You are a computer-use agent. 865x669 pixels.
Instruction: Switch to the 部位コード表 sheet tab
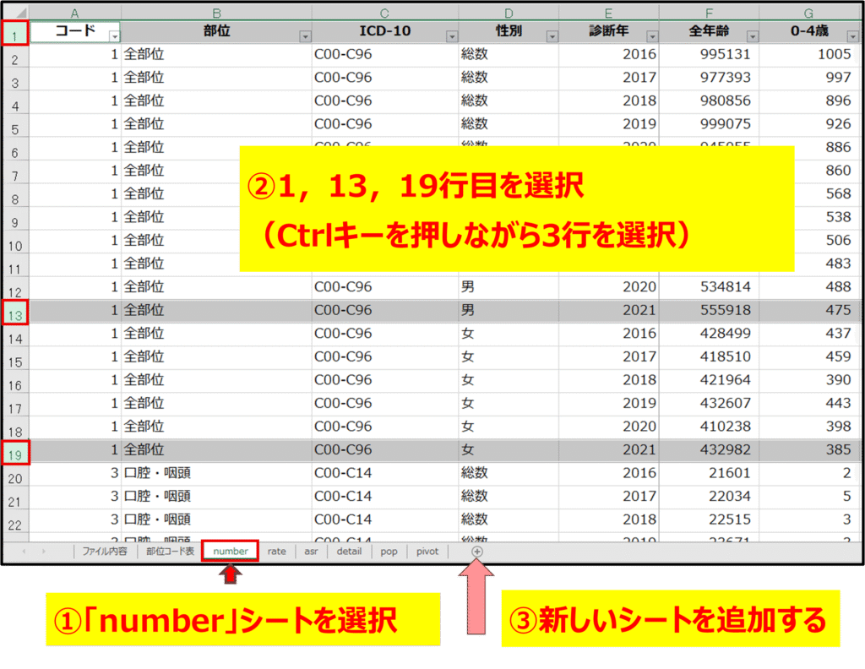pos(170,552)
